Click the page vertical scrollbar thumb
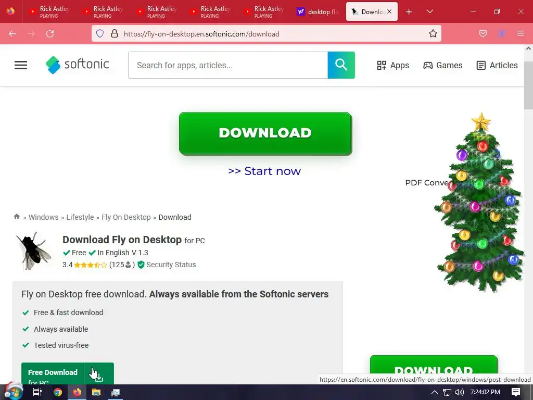This screenshot has width=533, height=400. 528,85
